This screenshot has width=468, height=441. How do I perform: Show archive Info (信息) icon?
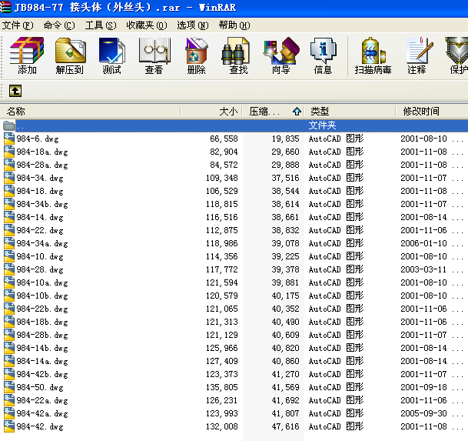[x=324, y=51]
